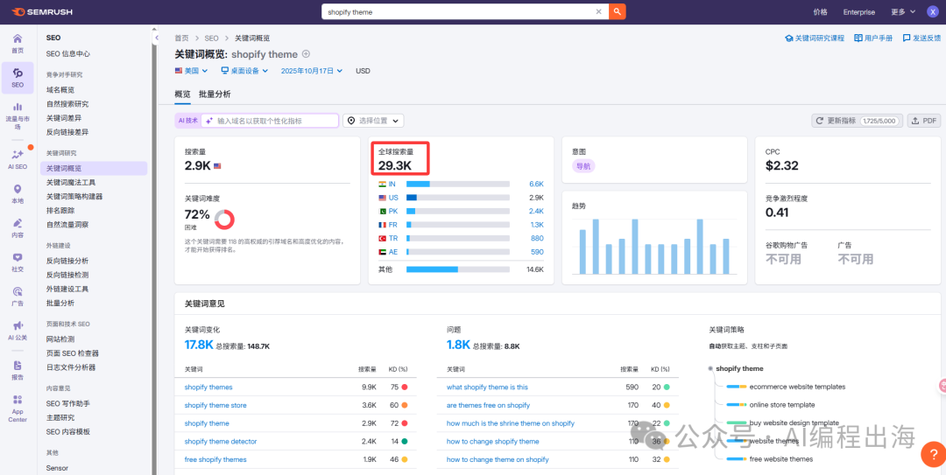
Task: Export report with the PDF button
Action: point(924,121)
